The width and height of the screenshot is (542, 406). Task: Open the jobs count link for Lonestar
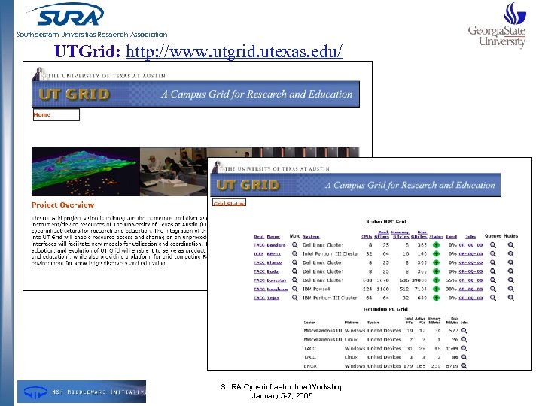tap(470, 280)
